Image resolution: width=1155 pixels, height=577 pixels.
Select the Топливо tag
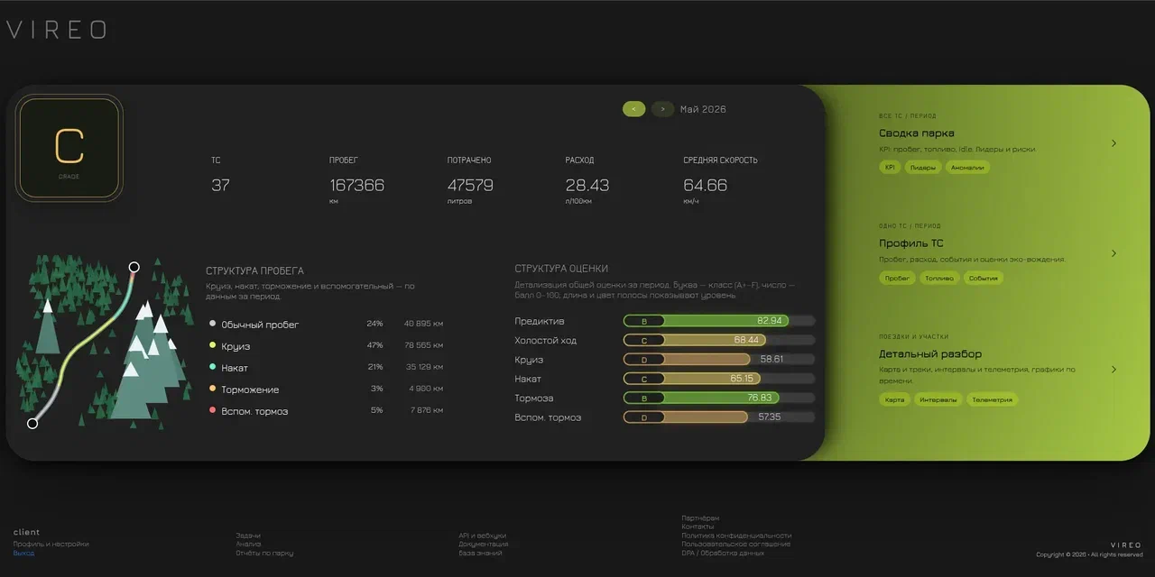point(938,278)
